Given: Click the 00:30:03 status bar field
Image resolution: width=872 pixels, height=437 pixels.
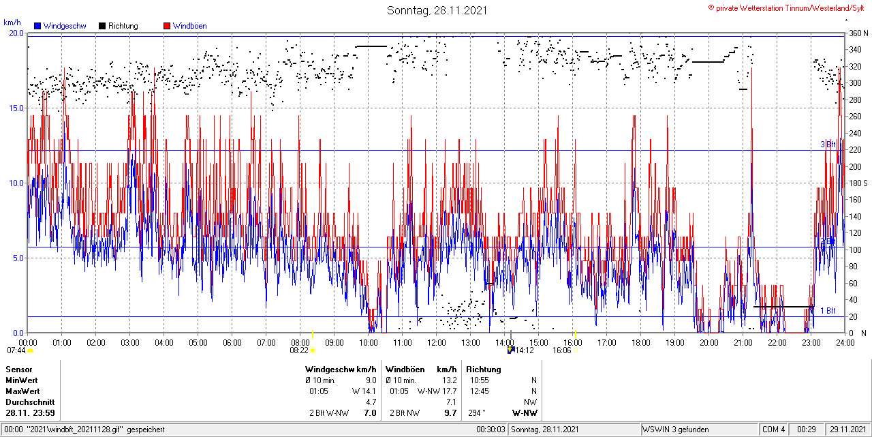Looking at the screenshot, I should [x=491, y=430].
